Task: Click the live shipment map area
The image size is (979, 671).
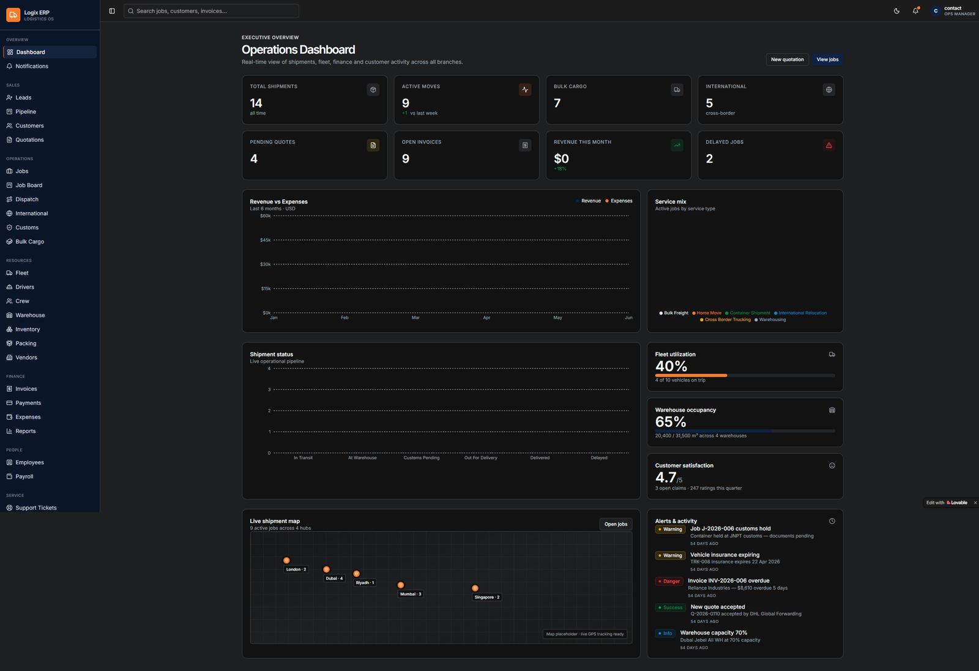Action: [441, 588]
